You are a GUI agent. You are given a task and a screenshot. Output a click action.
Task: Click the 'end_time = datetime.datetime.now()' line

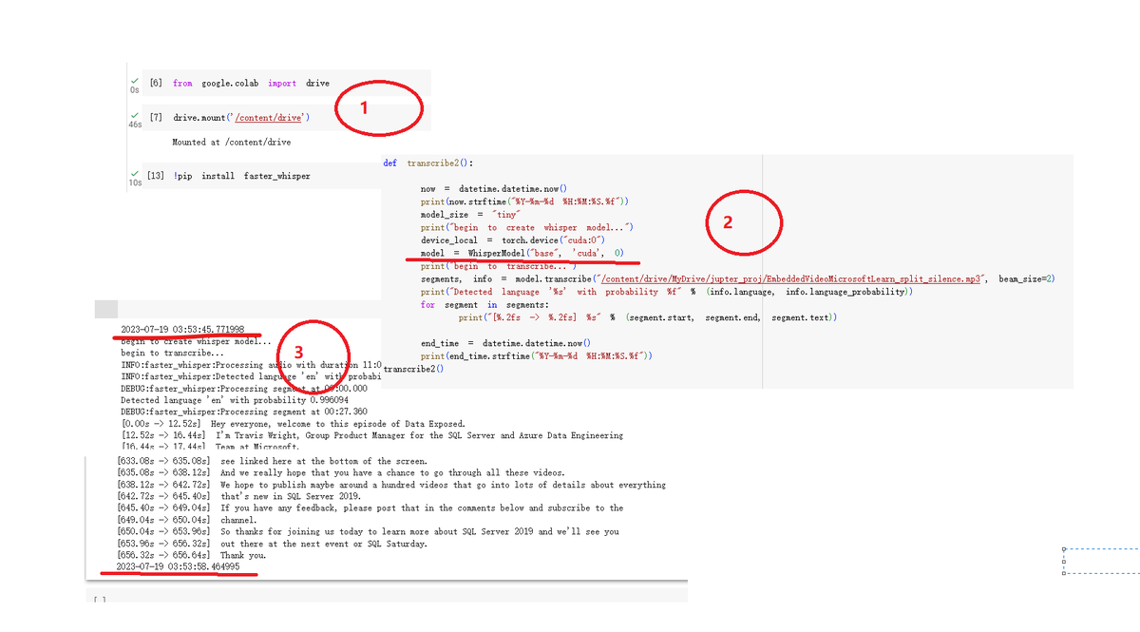coord(505,342)
